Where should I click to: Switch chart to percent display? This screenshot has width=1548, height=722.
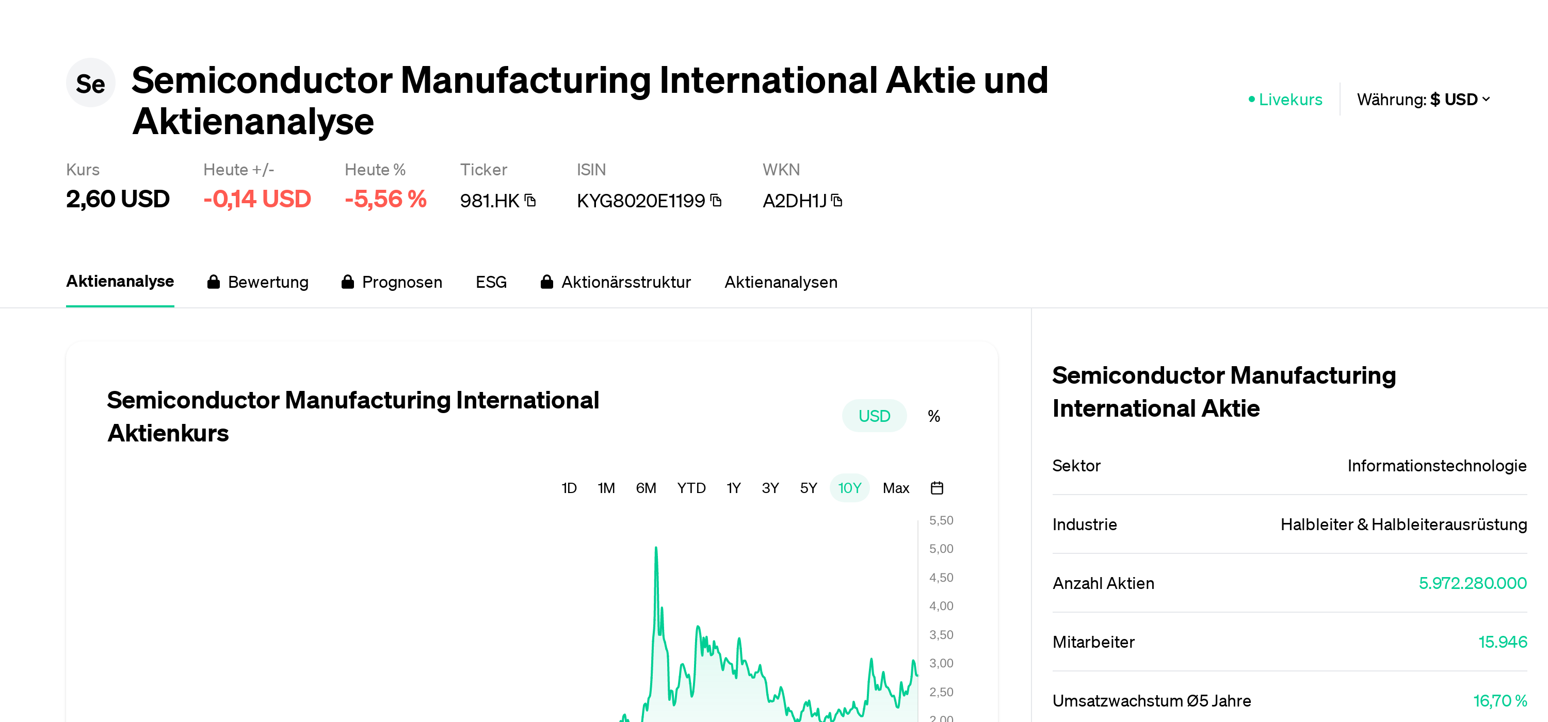click(933, 416)
